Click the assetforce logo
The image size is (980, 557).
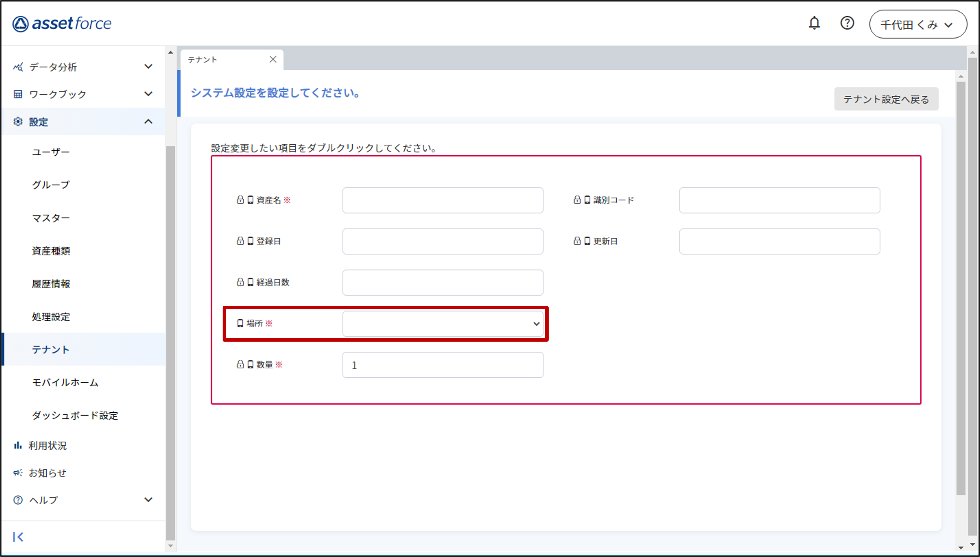click(62, 24)
